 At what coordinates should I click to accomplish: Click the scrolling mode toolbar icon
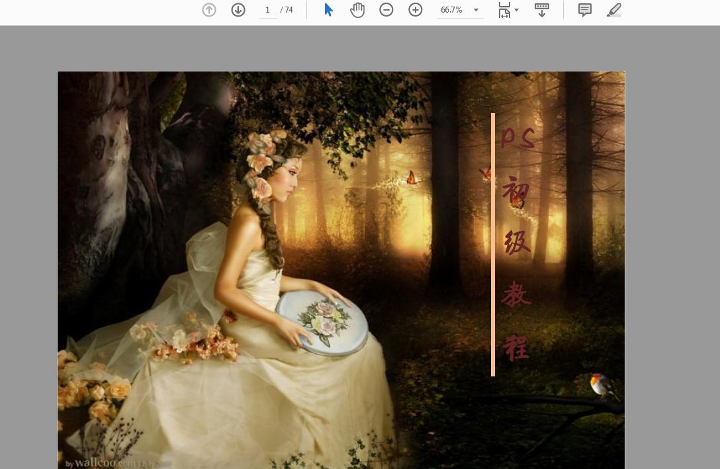pos(541,10)
